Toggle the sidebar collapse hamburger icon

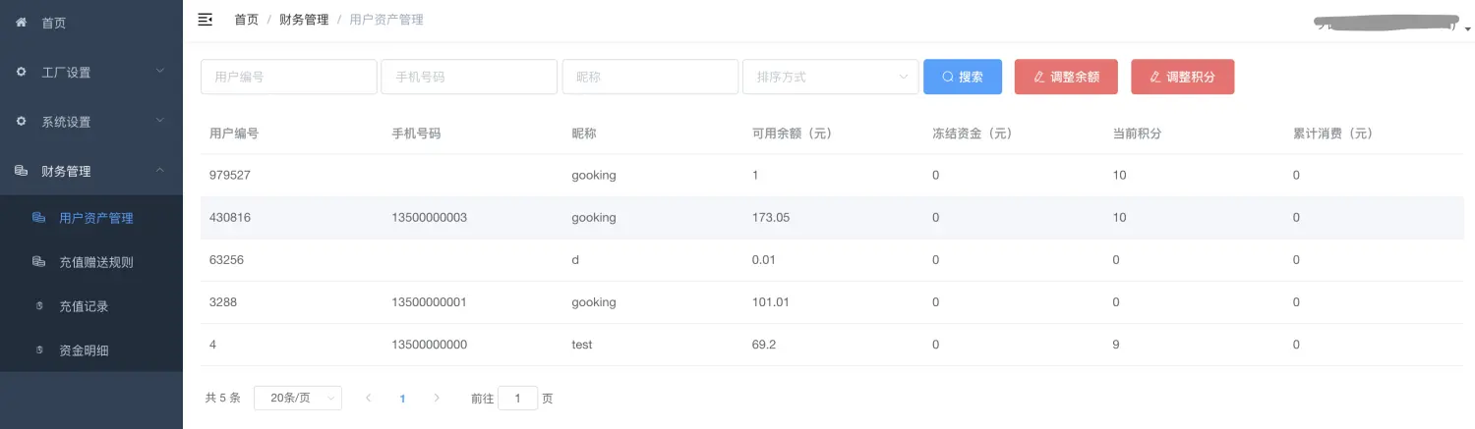click(206, 20)
